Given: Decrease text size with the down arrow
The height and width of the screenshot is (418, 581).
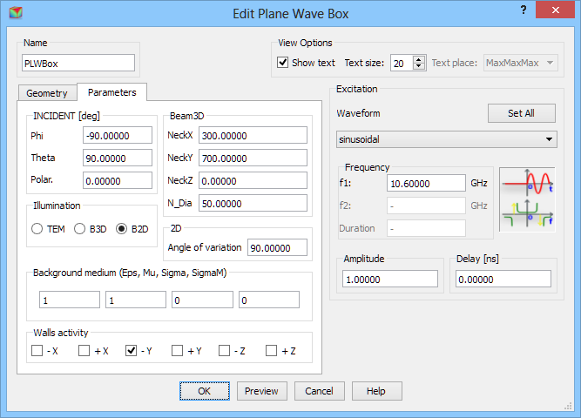Looking at the screenshot, I should 419,67.
